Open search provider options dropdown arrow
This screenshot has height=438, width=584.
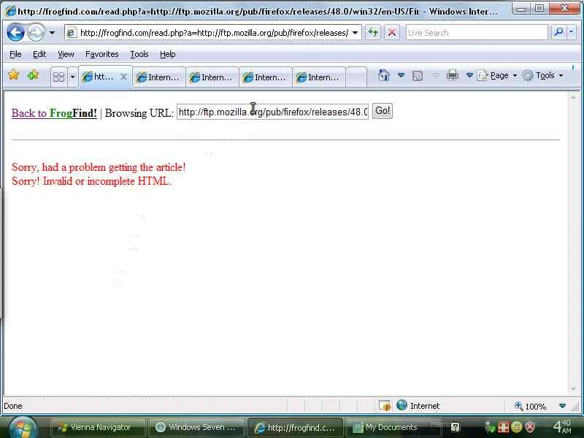coord(572,32)
